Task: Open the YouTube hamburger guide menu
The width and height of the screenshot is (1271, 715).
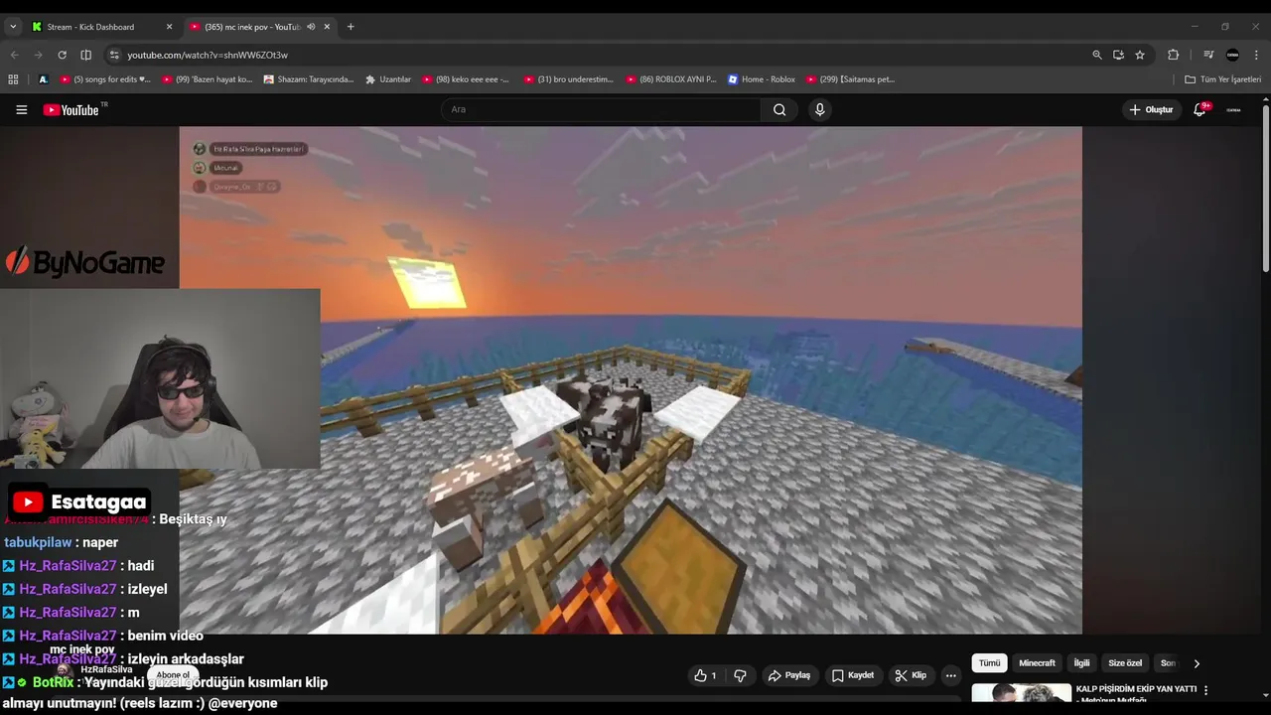Action: click(x=21, y=110)
